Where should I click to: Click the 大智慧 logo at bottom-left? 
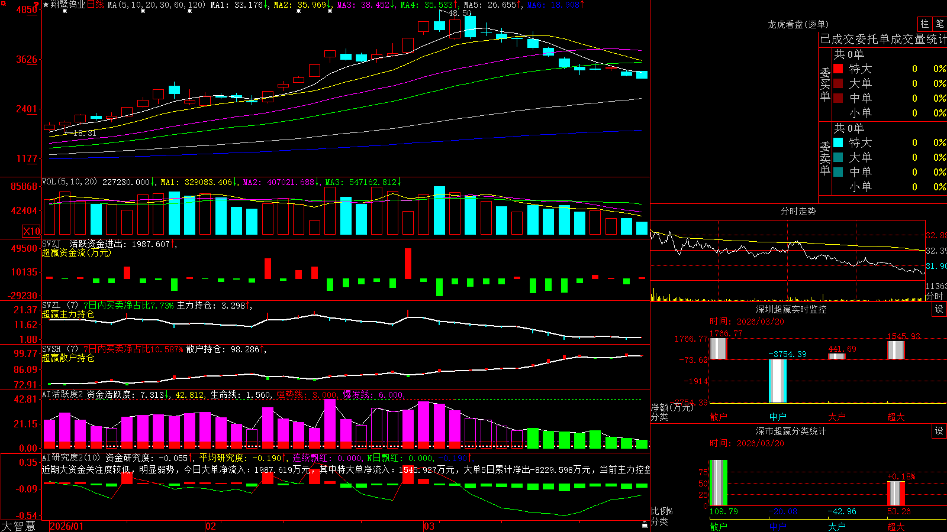(18, 526)
